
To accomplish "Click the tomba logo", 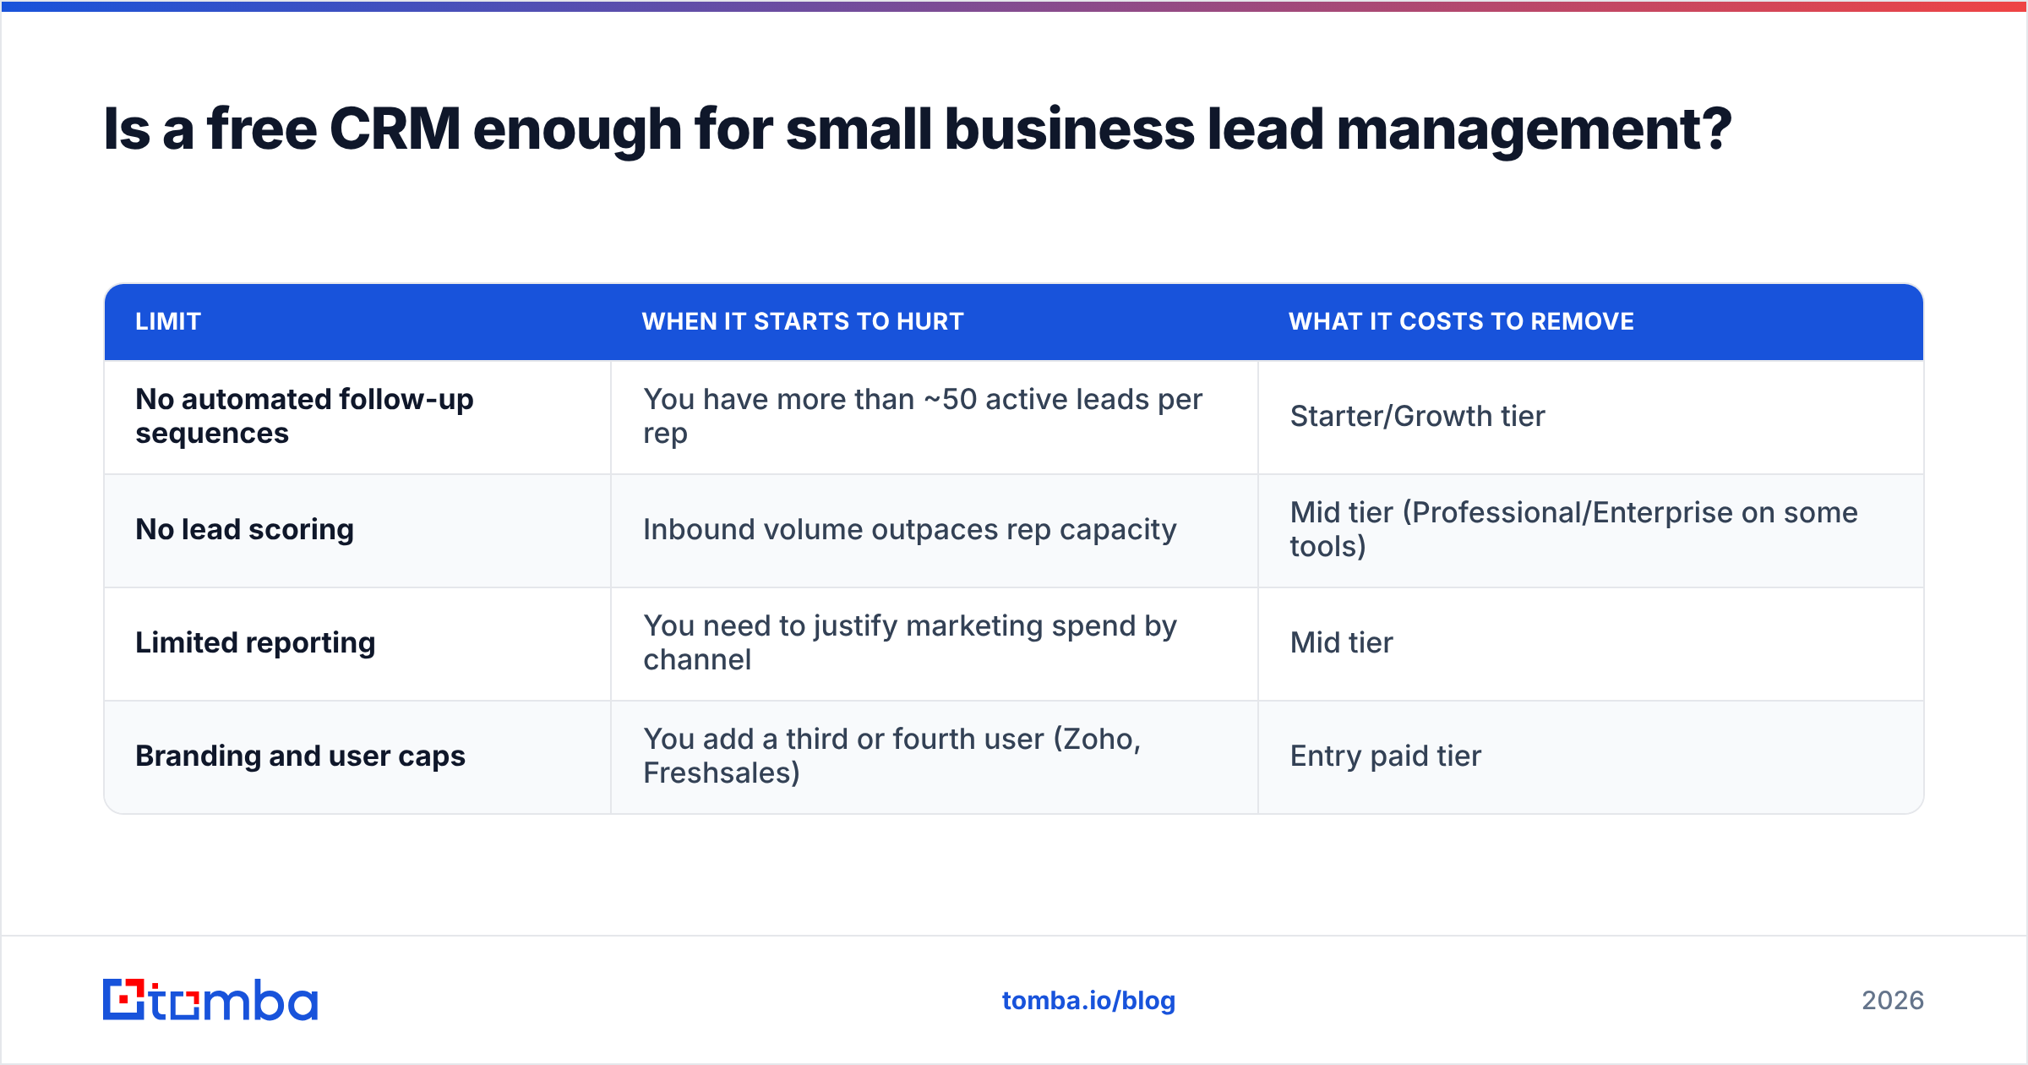I will 210,1000.
